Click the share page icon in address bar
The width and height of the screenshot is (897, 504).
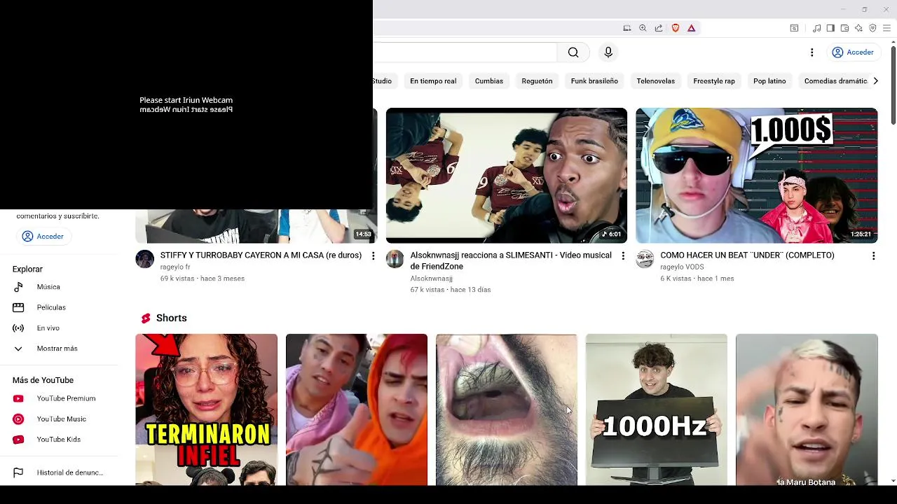[659, 28]
